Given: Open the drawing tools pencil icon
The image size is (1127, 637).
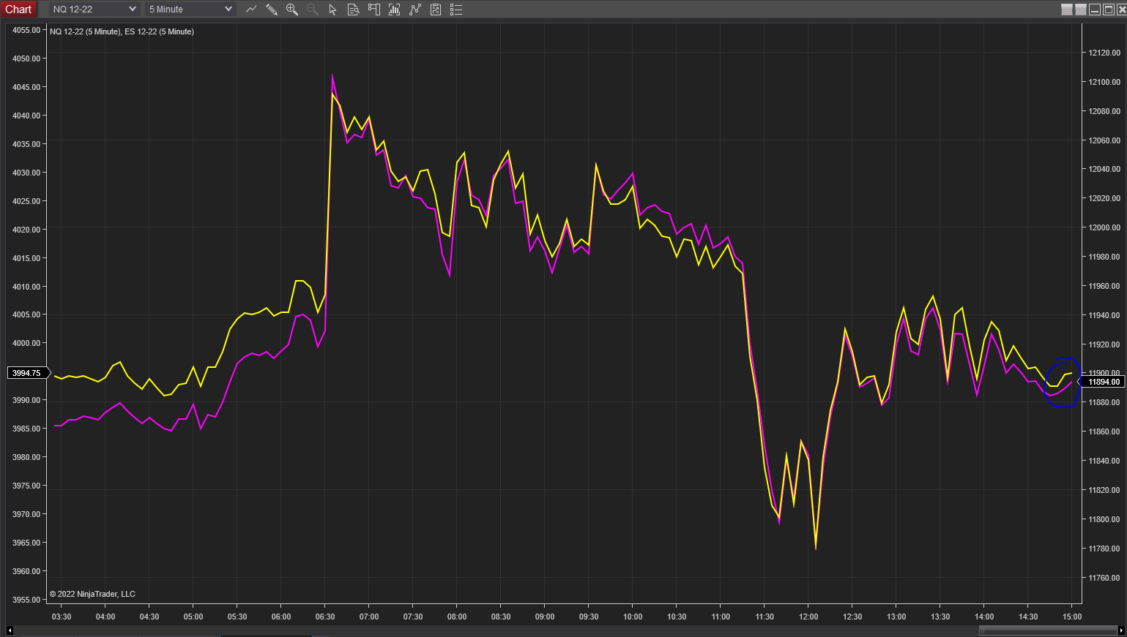Looking at the screenshot, I should pos(272,10).
